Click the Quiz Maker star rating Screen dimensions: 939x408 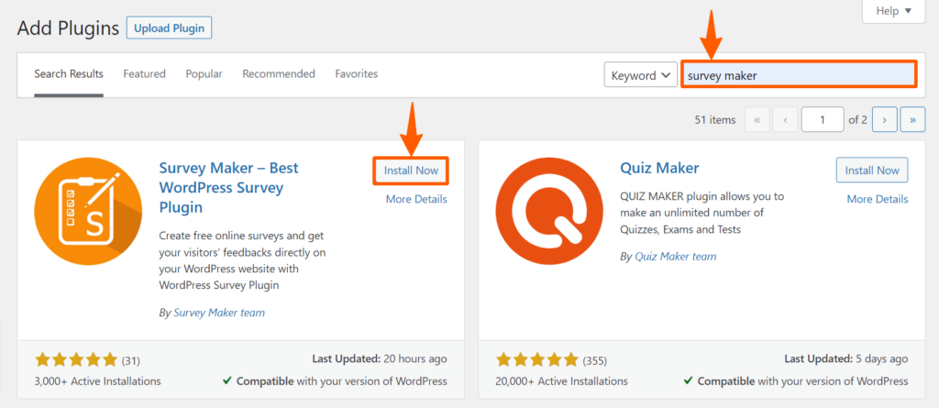[x=537, y=360]
